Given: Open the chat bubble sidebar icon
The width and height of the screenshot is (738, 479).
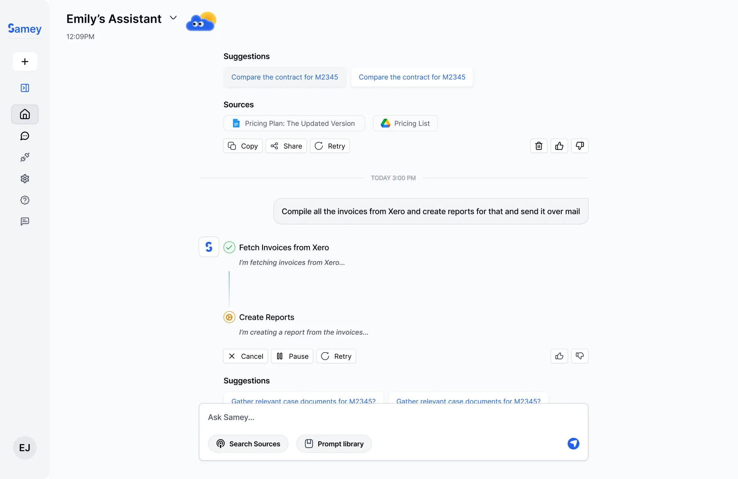Looking at the screenshot, I should pyautogui.click(x=25, y=136).
